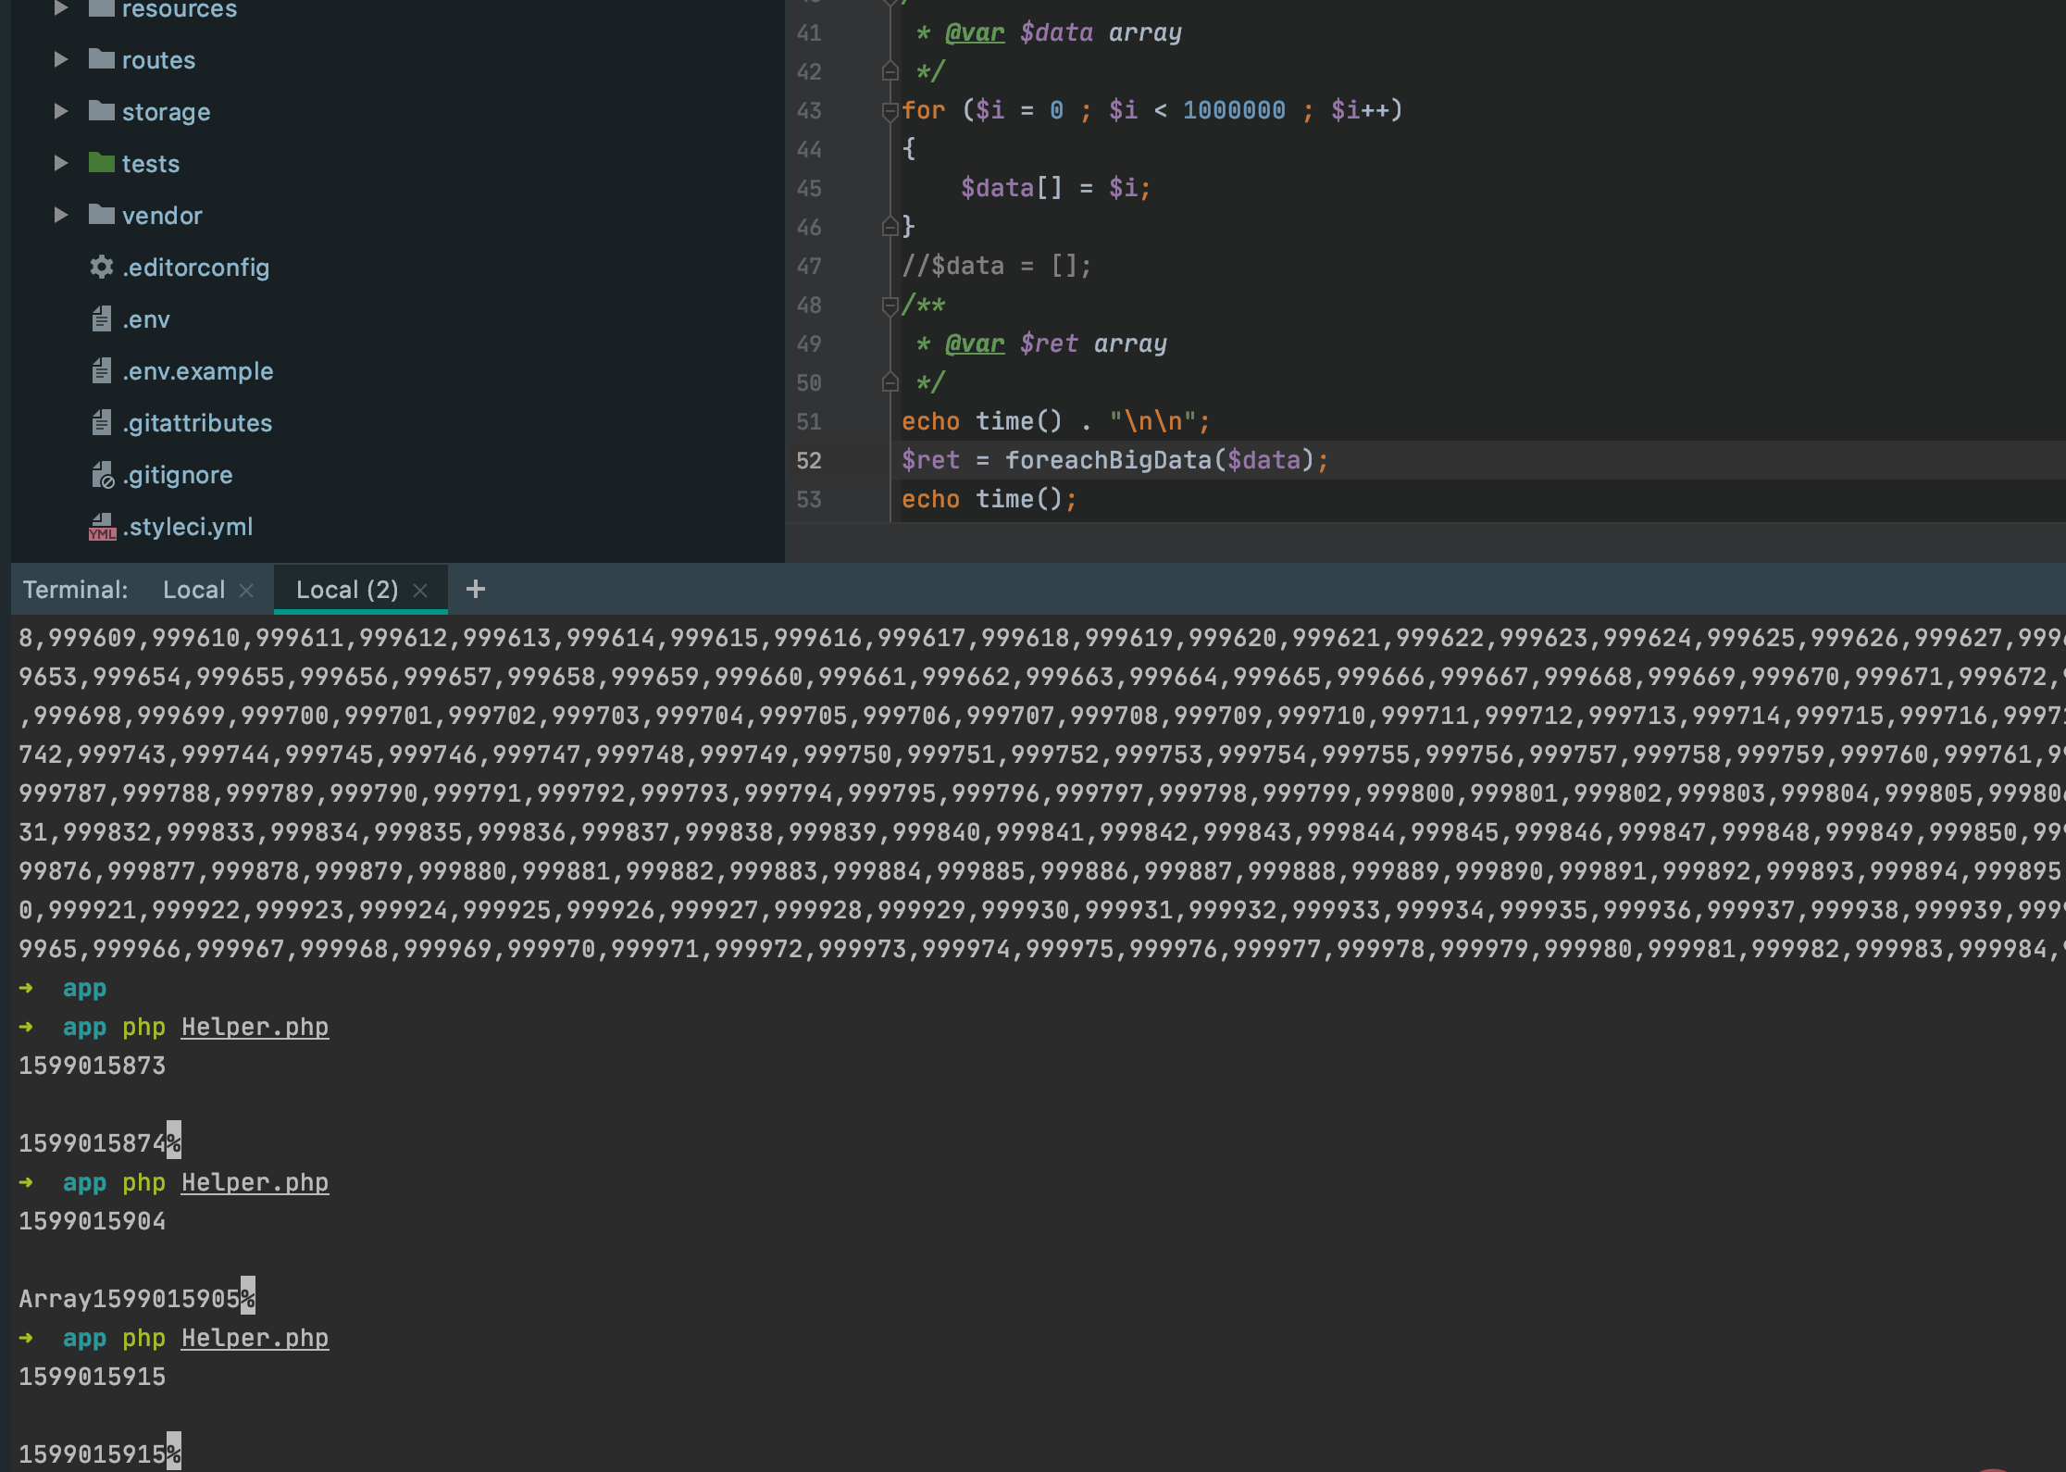Open the storage folder

(166, 112)
